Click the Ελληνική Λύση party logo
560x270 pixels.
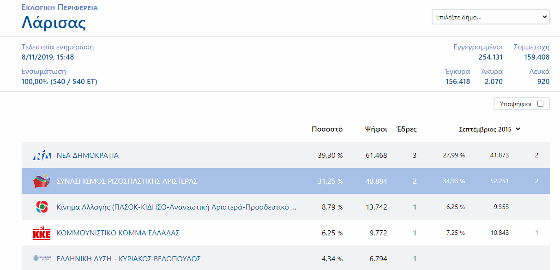pyautogui.click(x=42, y=258)
